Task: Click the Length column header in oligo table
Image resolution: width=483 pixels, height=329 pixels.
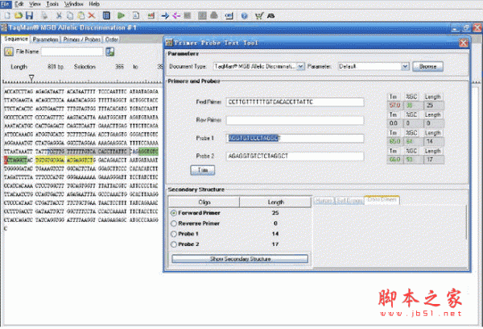Action: tap(275, 202)
